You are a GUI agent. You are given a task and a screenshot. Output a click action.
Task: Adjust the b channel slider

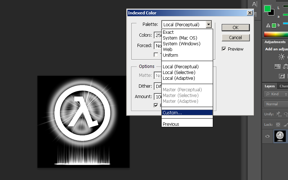point(285,23)
